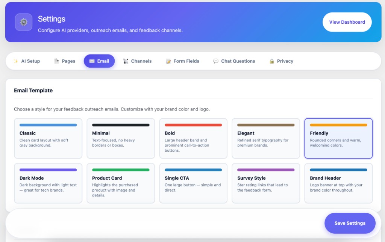Pick the Product Card template
Viewport: 385px width, 242px height.
[121, 183]
